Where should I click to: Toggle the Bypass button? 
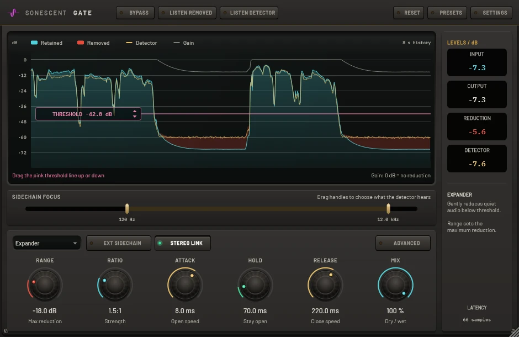pyautogui.click(x=135, y=13)
